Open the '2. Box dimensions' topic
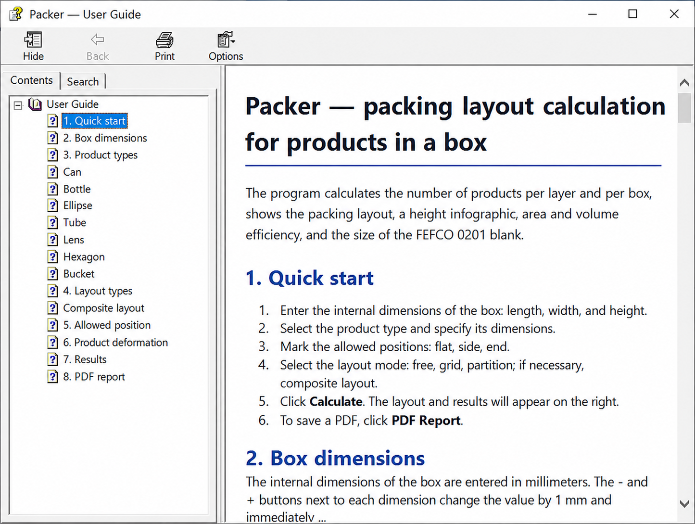 pos(105,138)
